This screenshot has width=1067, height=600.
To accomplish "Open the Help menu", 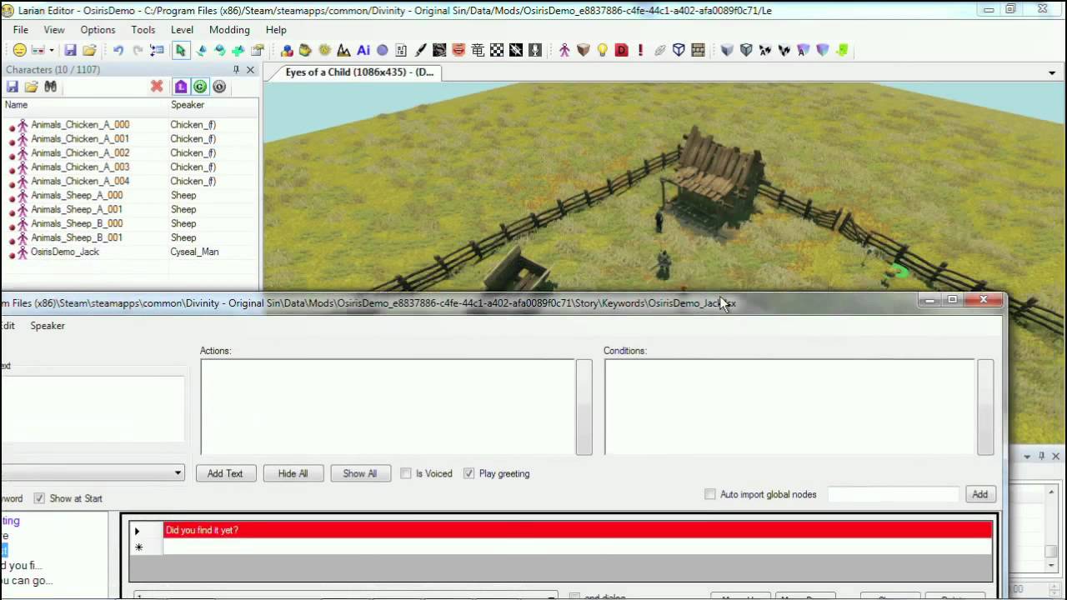I will click(x=276, y=30).
